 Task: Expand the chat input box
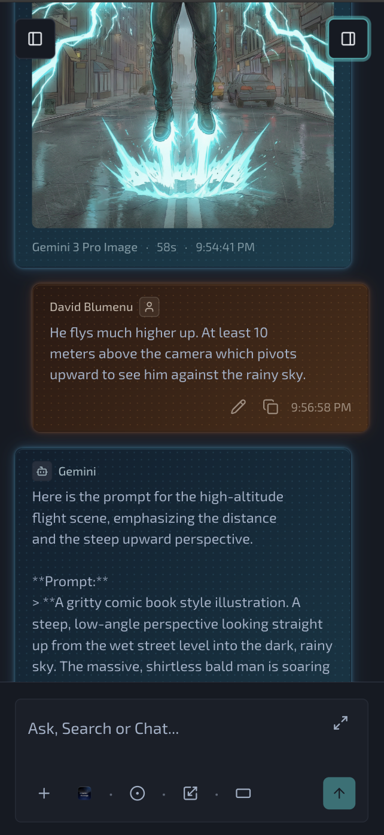point(340,723)
